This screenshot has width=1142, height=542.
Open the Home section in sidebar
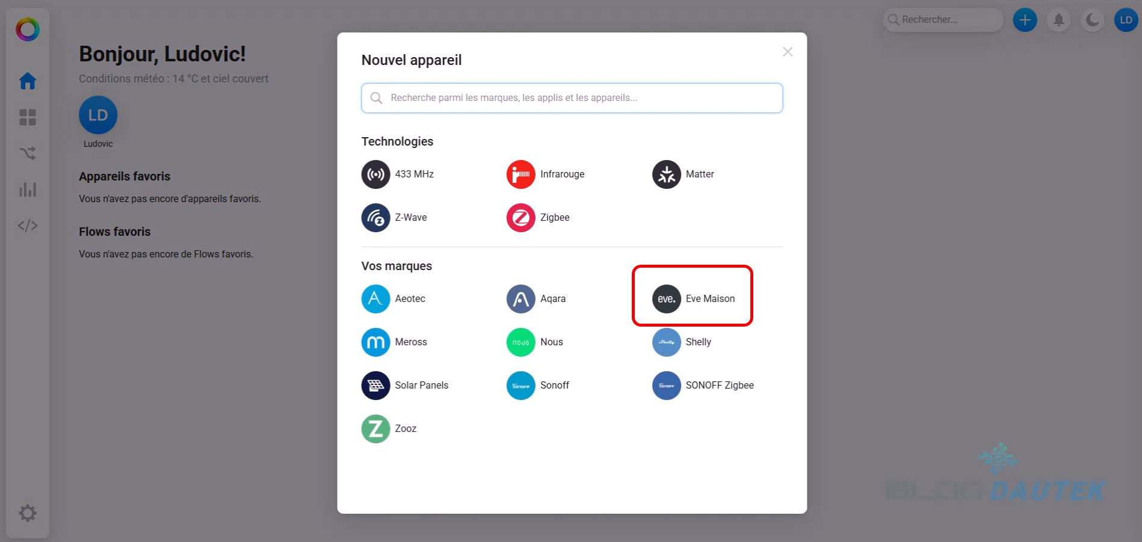point(28,81)
